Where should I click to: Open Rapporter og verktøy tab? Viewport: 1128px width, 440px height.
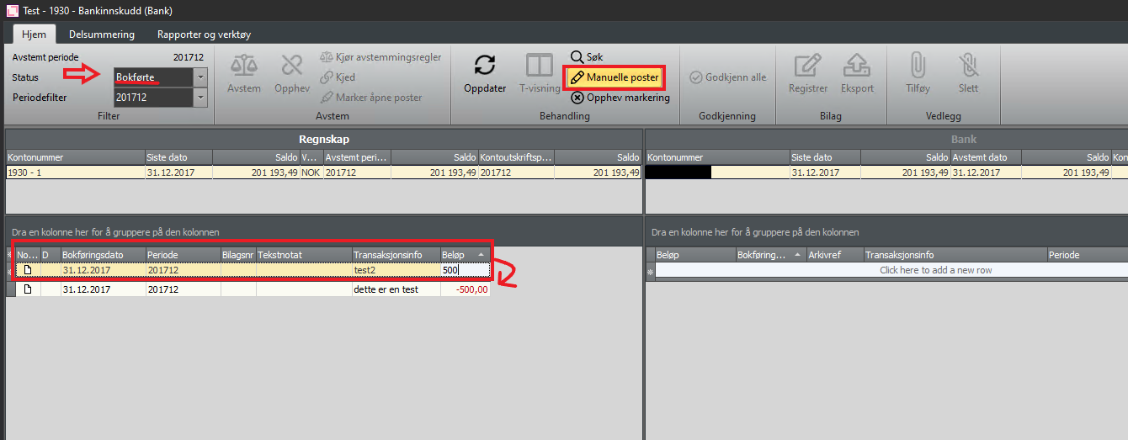[204, 34]
